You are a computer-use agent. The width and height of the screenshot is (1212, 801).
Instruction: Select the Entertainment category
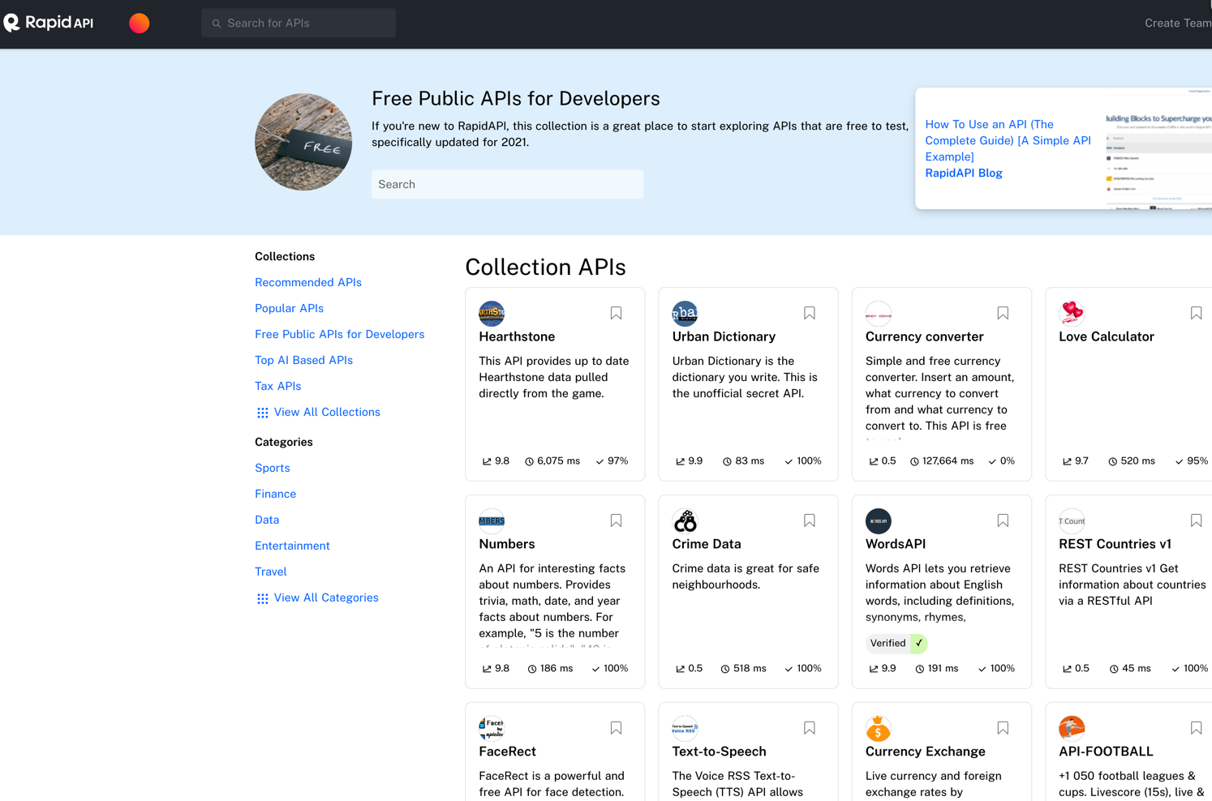tap(292, 546)
